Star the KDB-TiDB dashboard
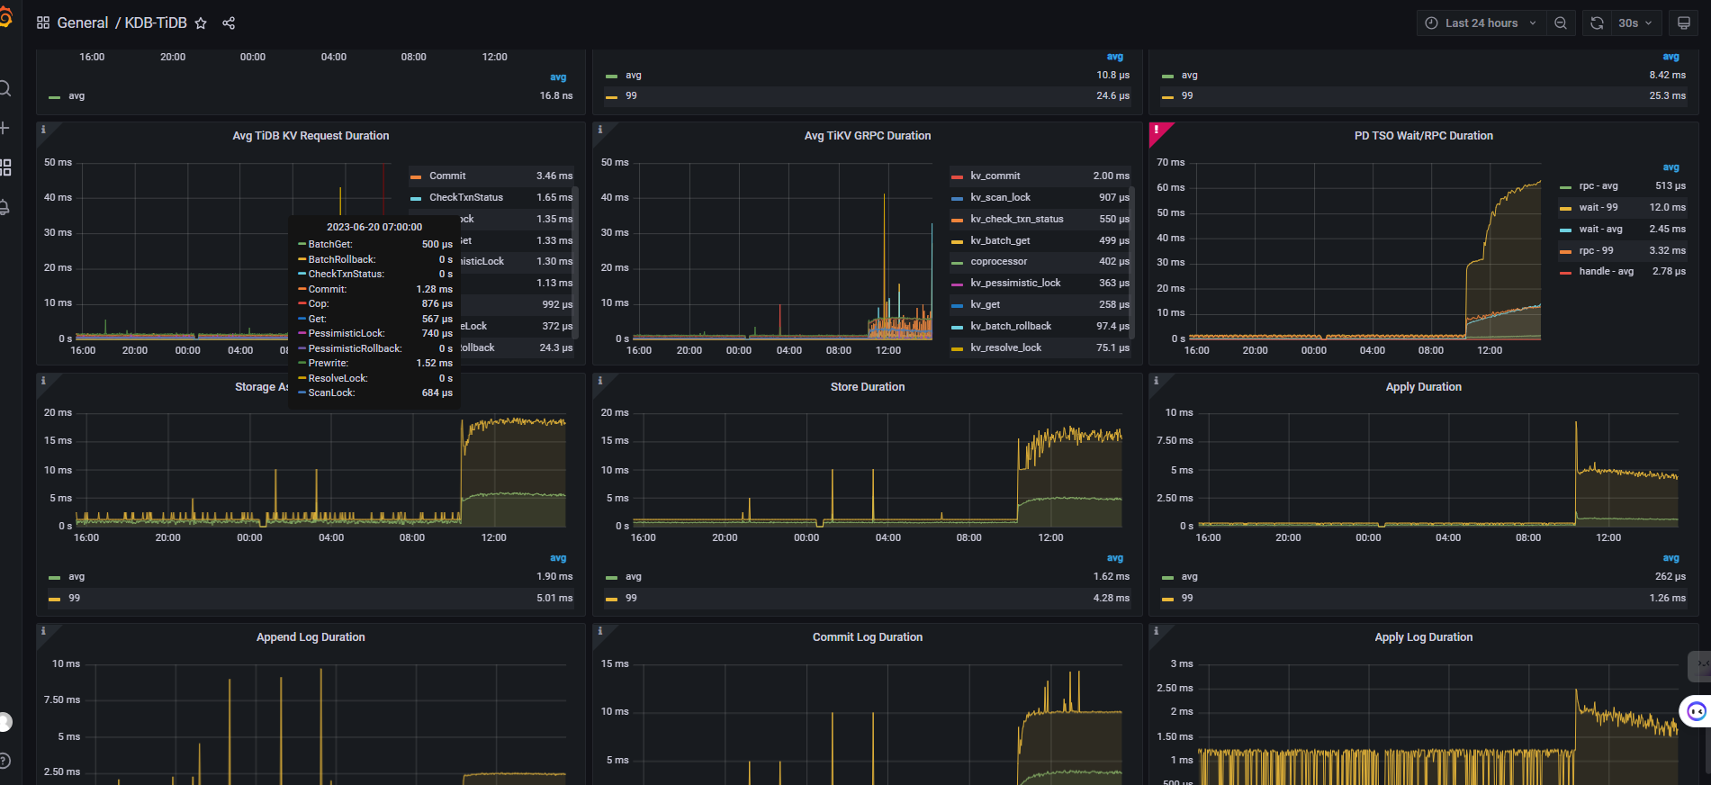1711x785 pixels. [201, 23]
